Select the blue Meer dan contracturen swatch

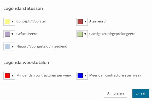(80, 76)
